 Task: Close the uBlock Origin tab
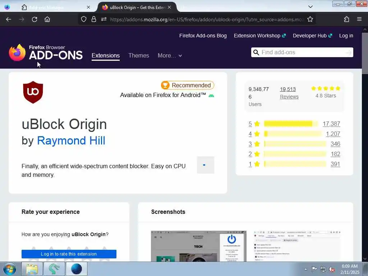click(169, 7)
